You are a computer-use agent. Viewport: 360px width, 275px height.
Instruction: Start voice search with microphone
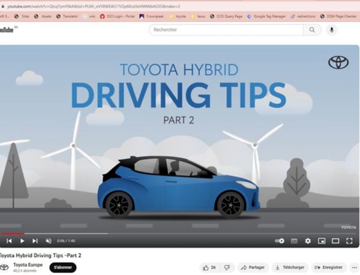click(x=332, y=30)
